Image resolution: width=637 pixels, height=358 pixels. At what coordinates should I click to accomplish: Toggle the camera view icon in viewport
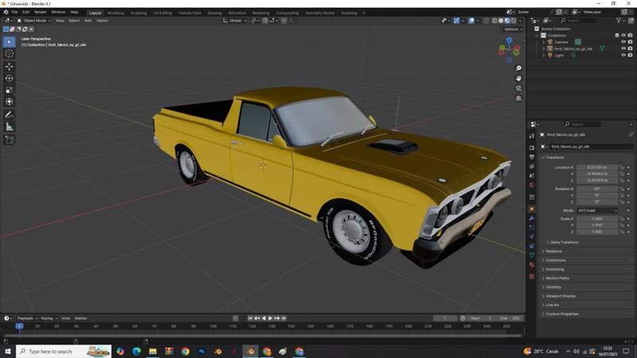click(x=518, y=88)
